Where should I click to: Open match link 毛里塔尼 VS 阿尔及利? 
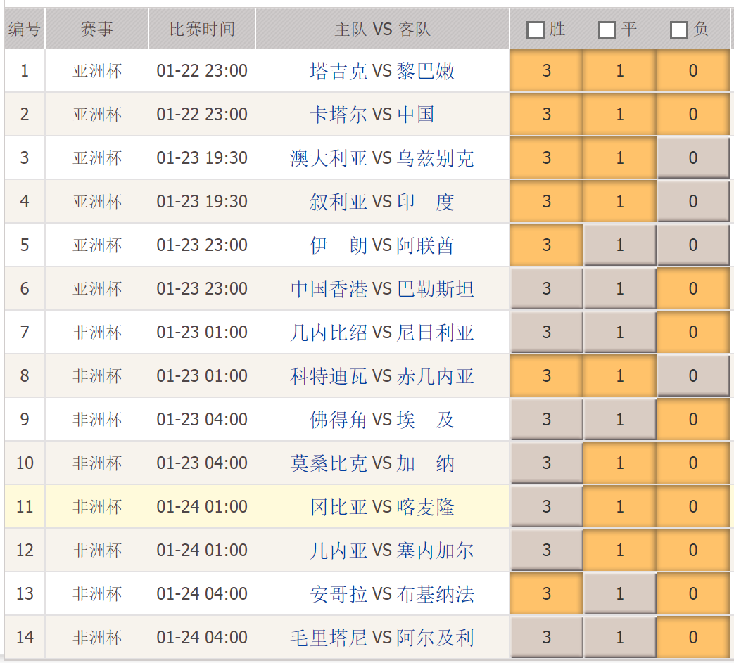click(382, 637)
